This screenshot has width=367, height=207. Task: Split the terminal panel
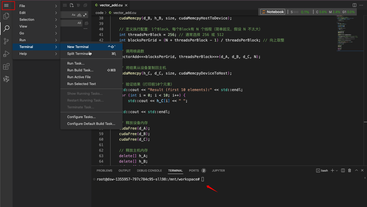[x=343, y=171]
